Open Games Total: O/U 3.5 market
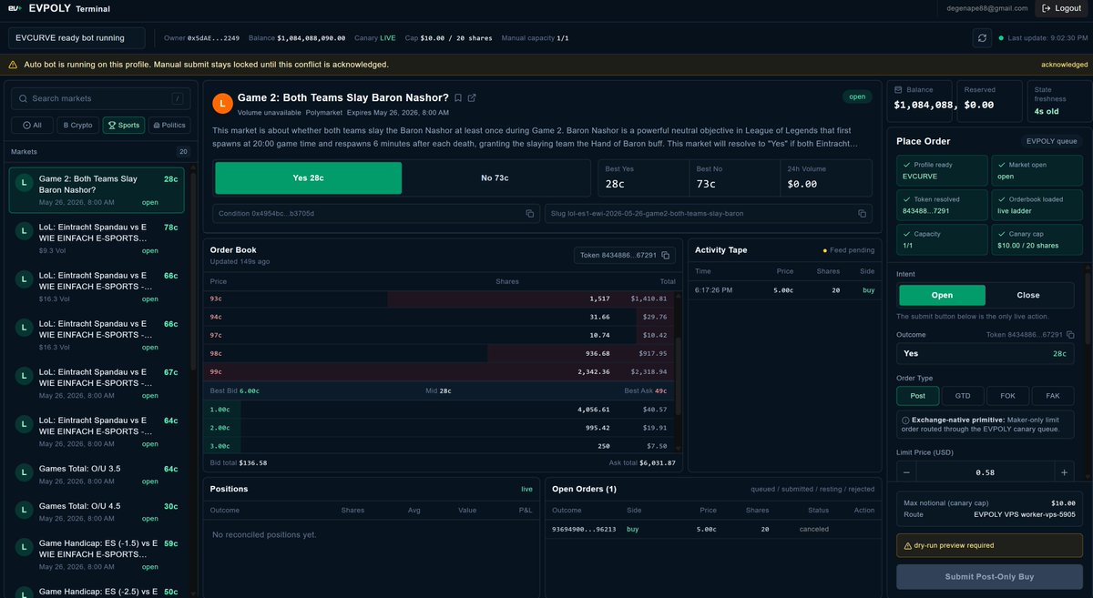This screenshot has height=598, width=1093. click(x=97, y=474)
